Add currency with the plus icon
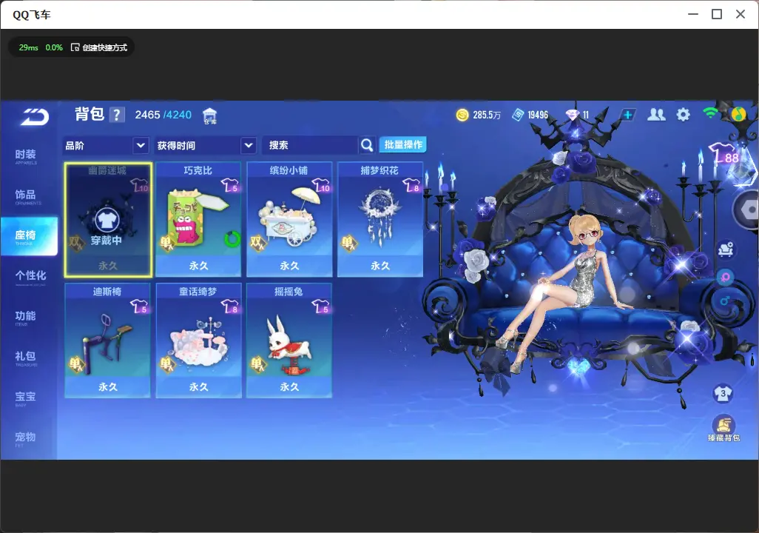Screen dimensions: 759x533 click(x=628, y=115)
